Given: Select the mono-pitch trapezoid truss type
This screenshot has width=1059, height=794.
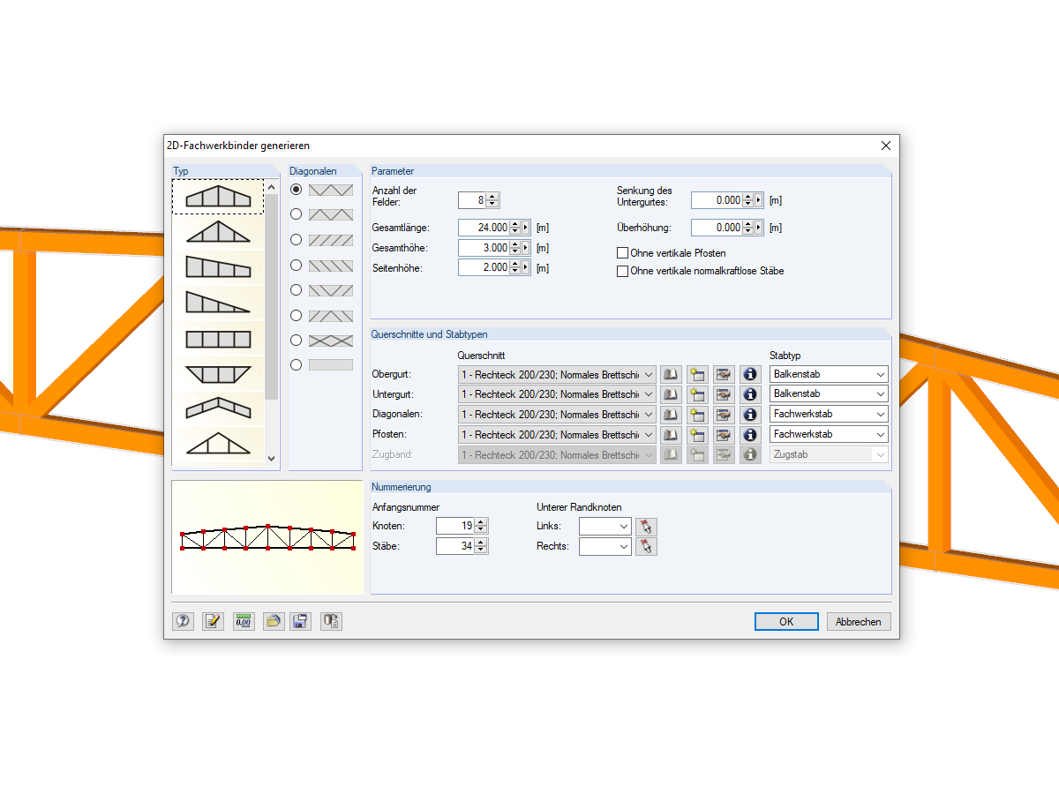Looking at the screenshot, I should point(218,268).
